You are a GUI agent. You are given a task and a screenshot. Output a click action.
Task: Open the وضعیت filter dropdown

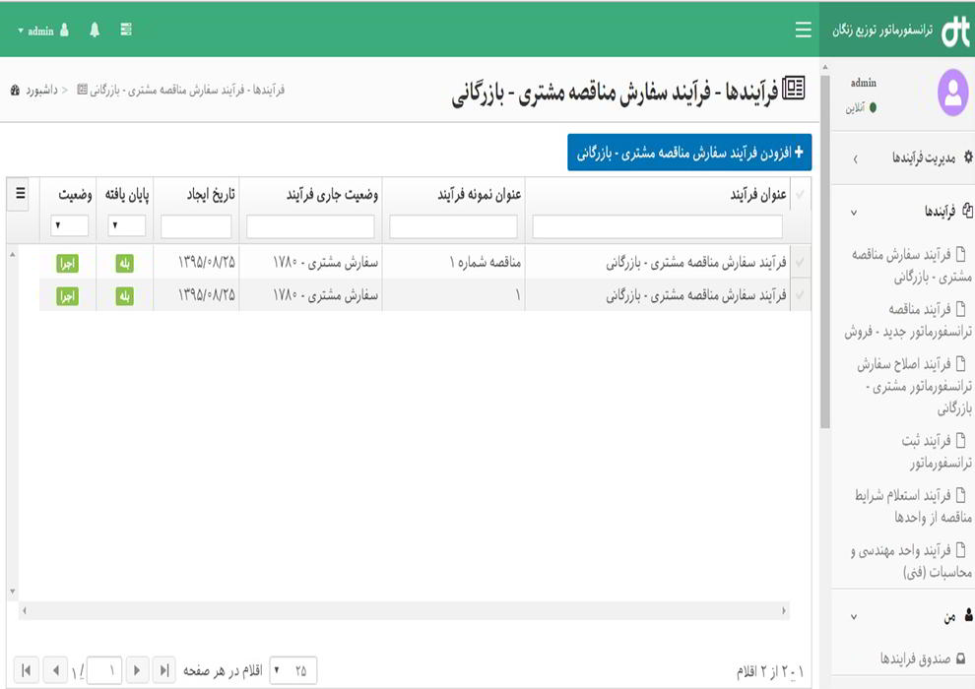(69, 225)
